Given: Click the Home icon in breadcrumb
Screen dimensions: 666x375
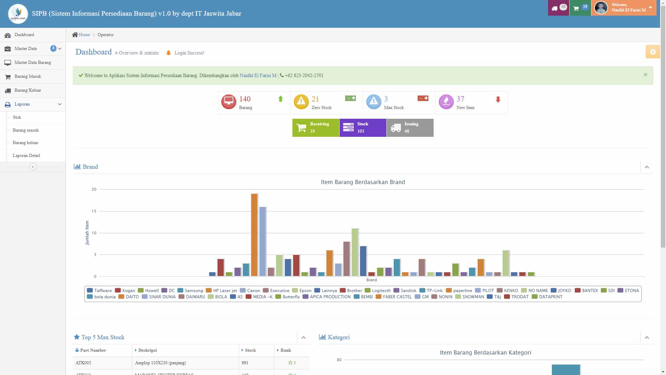Looking at the screenshot, I should coord(75,35).
